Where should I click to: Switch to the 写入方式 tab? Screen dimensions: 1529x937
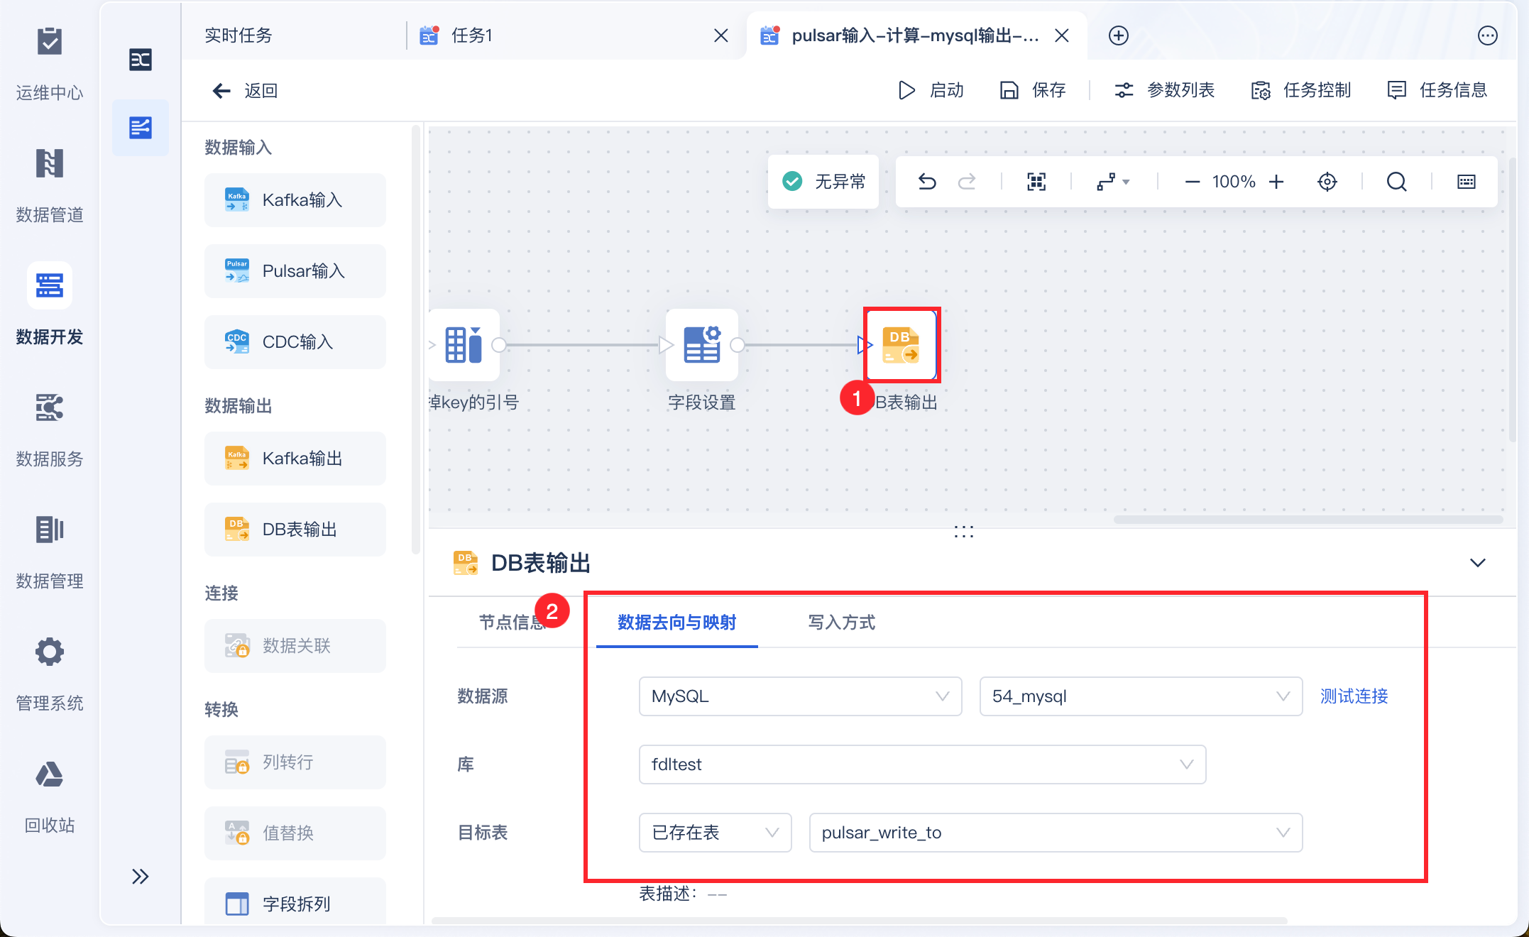tap(841, 623)
